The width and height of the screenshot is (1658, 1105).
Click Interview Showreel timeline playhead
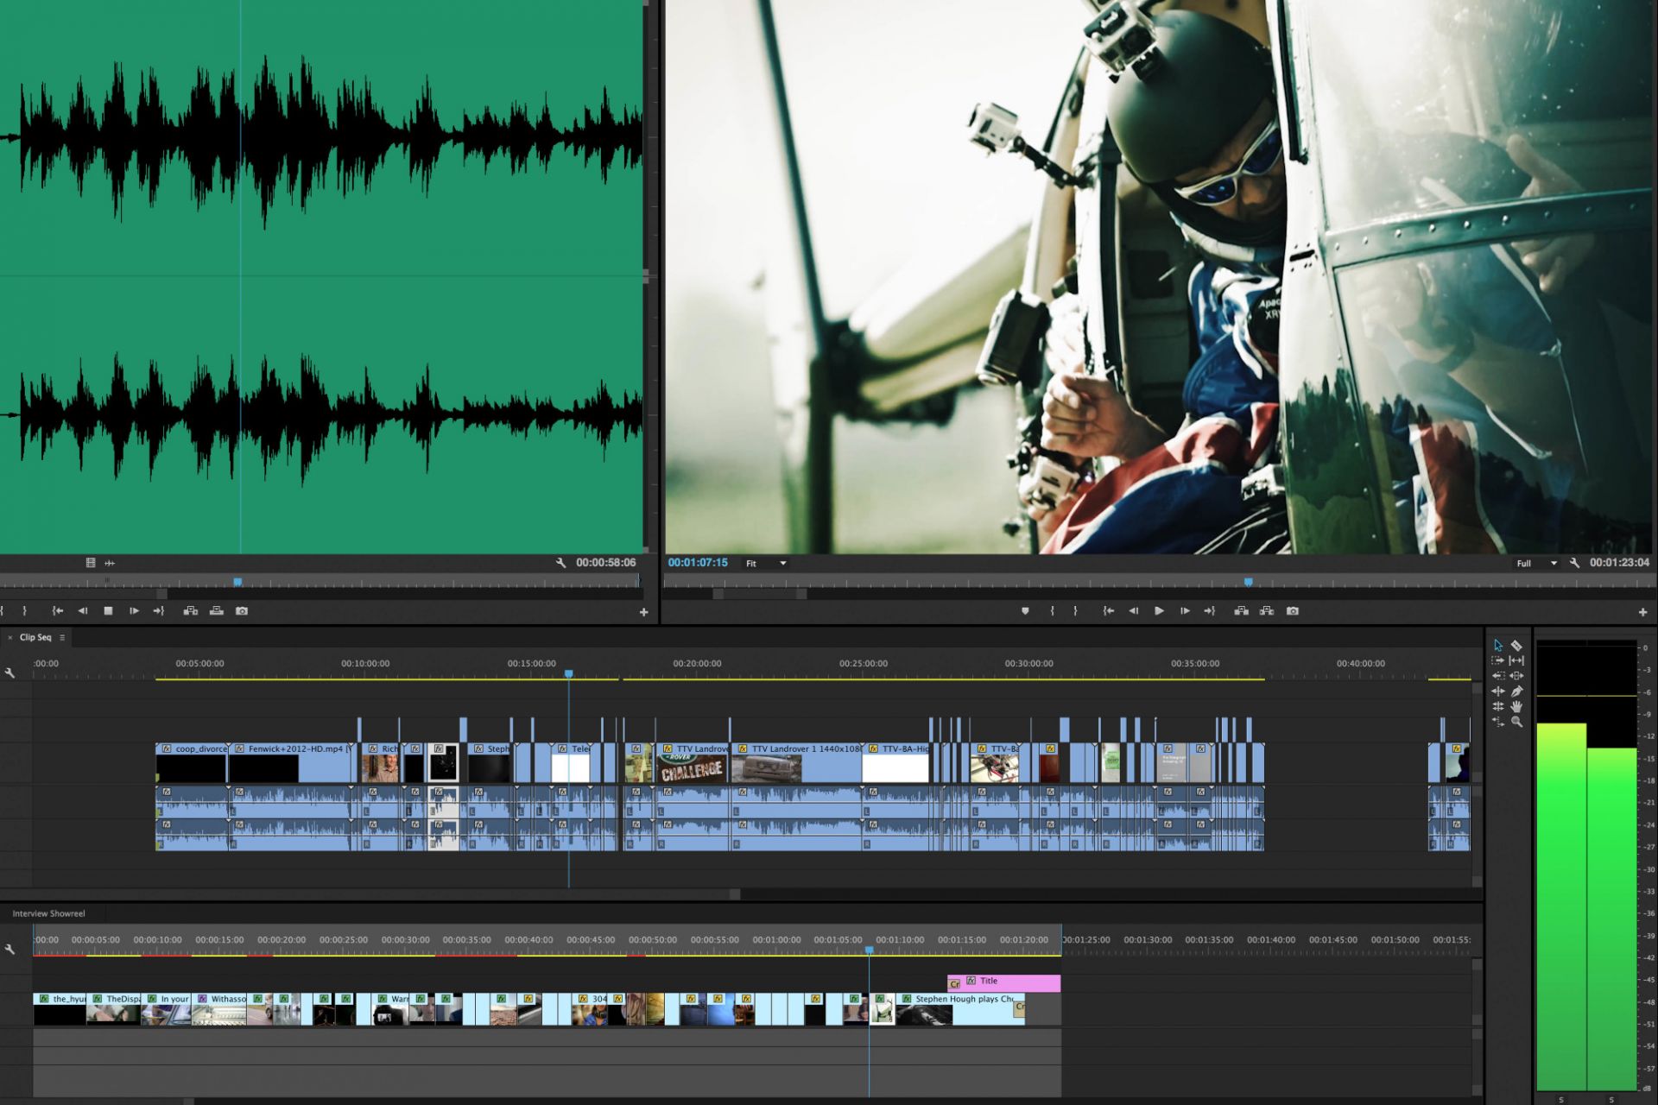870,950
